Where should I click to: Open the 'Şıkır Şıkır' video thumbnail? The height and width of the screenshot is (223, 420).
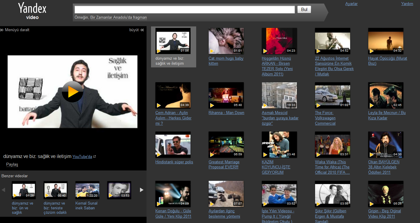coord(333,194)
